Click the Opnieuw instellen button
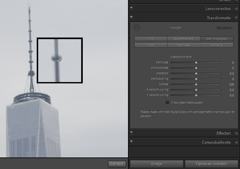240x169 pixels. (211, 164)
